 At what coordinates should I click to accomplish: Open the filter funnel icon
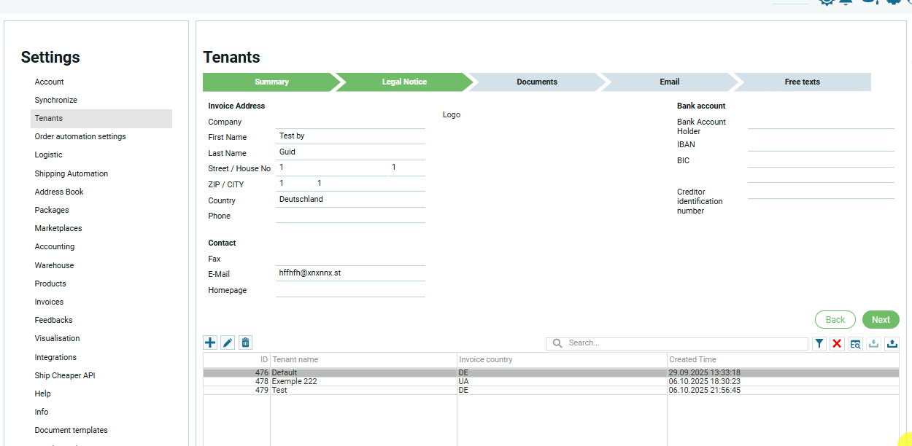(x=819, y=343)
